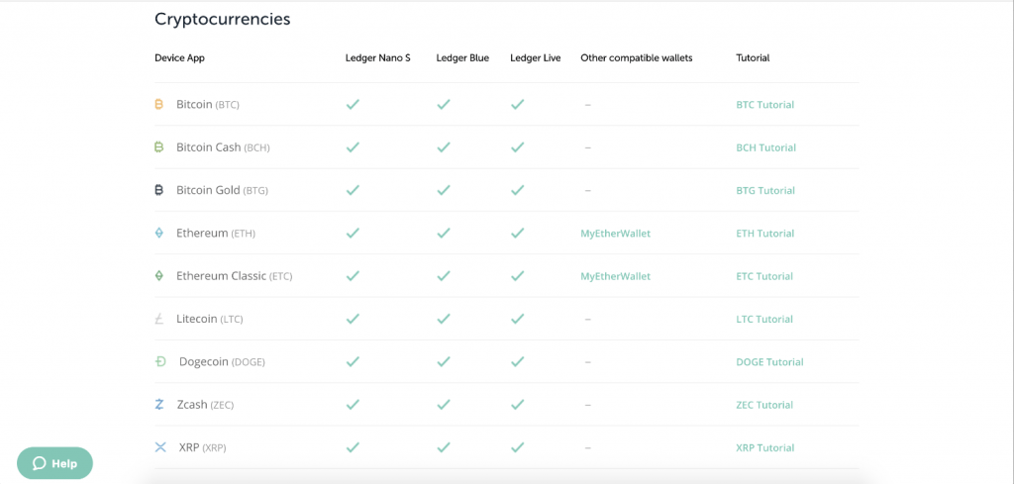Click XRP's Ledger Blue checkmark

coord(443,447)
